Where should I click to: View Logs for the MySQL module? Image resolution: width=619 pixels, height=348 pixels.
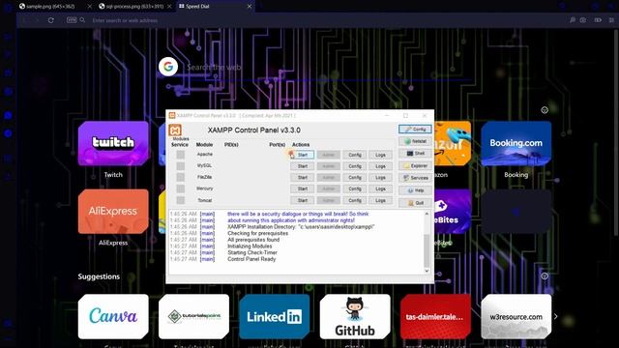(380, 166)
